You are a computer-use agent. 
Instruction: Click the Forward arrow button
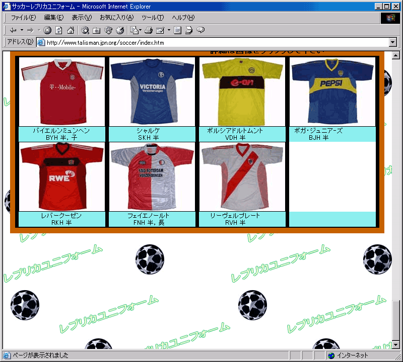30,30
